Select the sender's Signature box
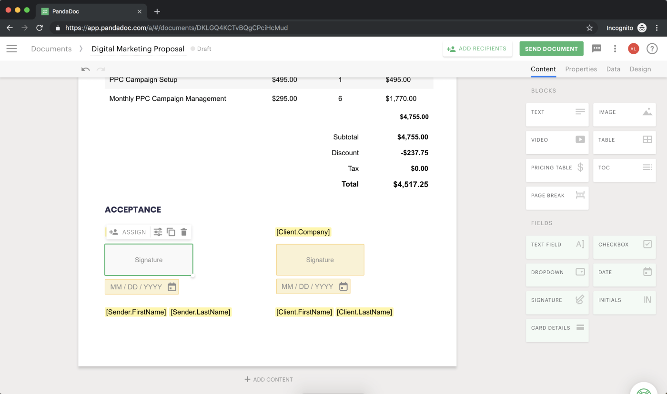Screen dimensions: 667x394 pyautogui.click(x=149, y=260)
